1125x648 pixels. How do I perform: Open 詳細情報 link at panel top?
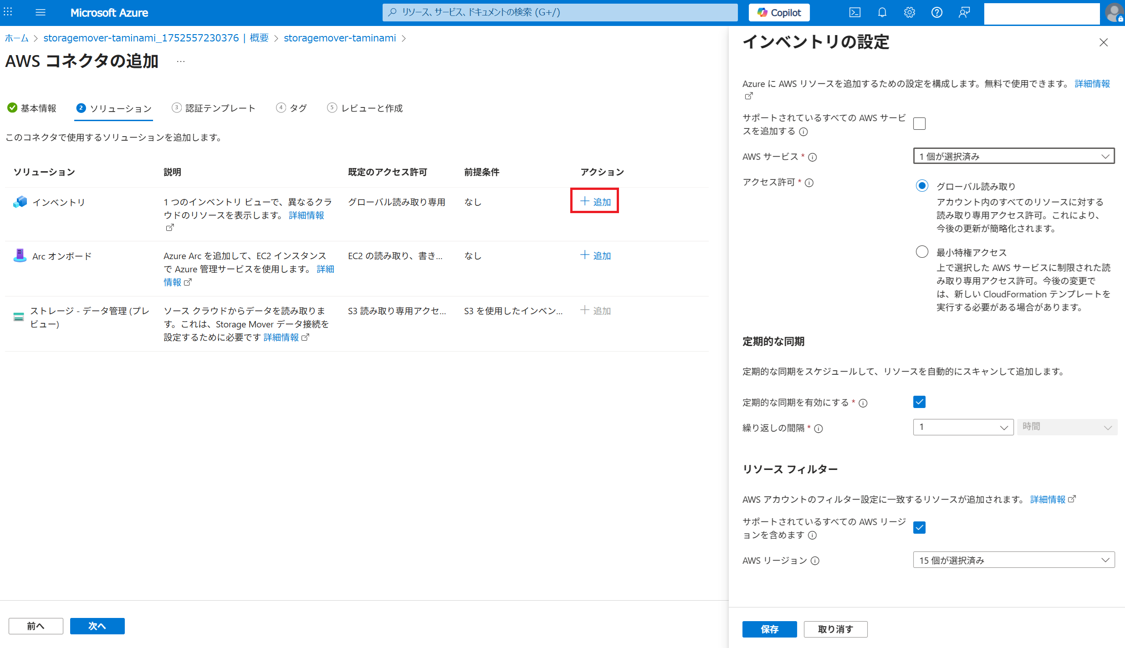1092,84
